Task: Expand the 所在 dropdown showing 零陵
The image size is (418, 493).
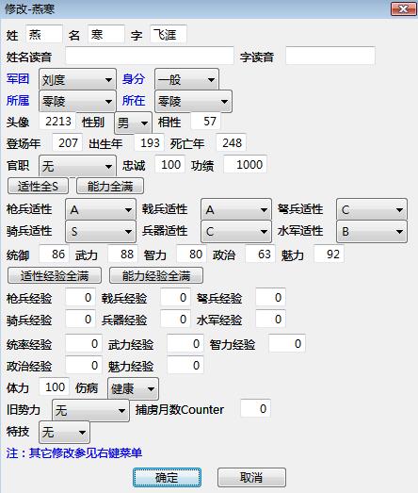Action: [x=193, y=101]
